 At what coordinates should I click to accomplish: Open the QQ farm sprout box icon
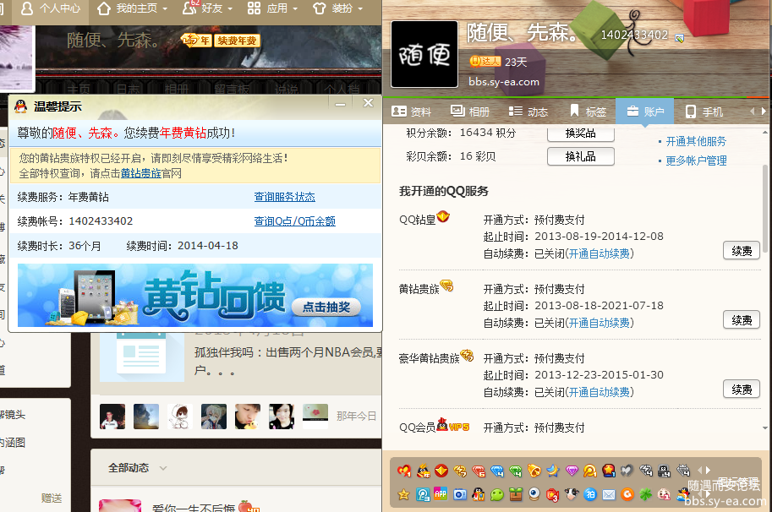click(516, 494)
